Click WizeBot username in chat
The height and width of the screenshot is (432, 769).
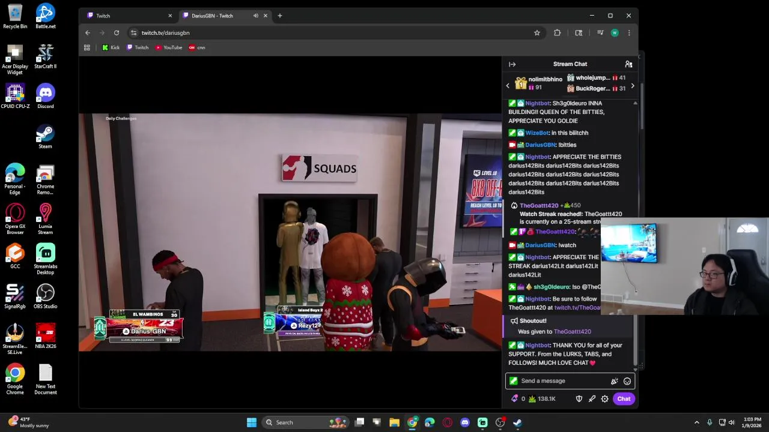click(537, 133)
